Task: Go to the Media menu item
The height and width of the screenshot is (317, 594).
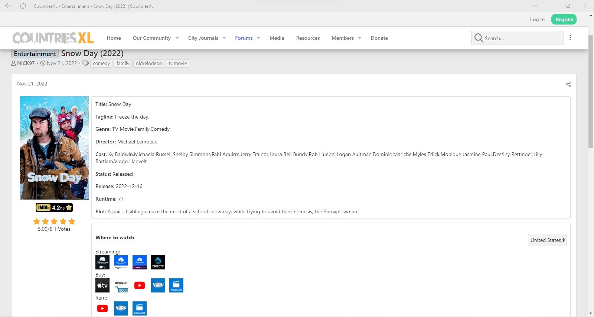Action: [x=277, y=38]
